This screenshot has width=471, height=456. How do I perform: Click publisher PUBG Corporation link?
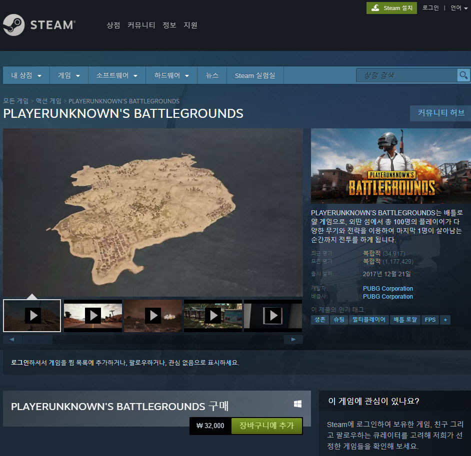click(x=388, y=297)
